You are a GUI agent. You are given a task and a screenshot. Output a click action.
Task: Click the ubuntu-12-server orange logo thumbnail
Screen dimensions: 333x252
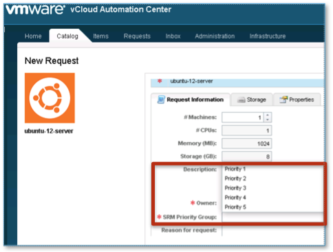[50, 98]
